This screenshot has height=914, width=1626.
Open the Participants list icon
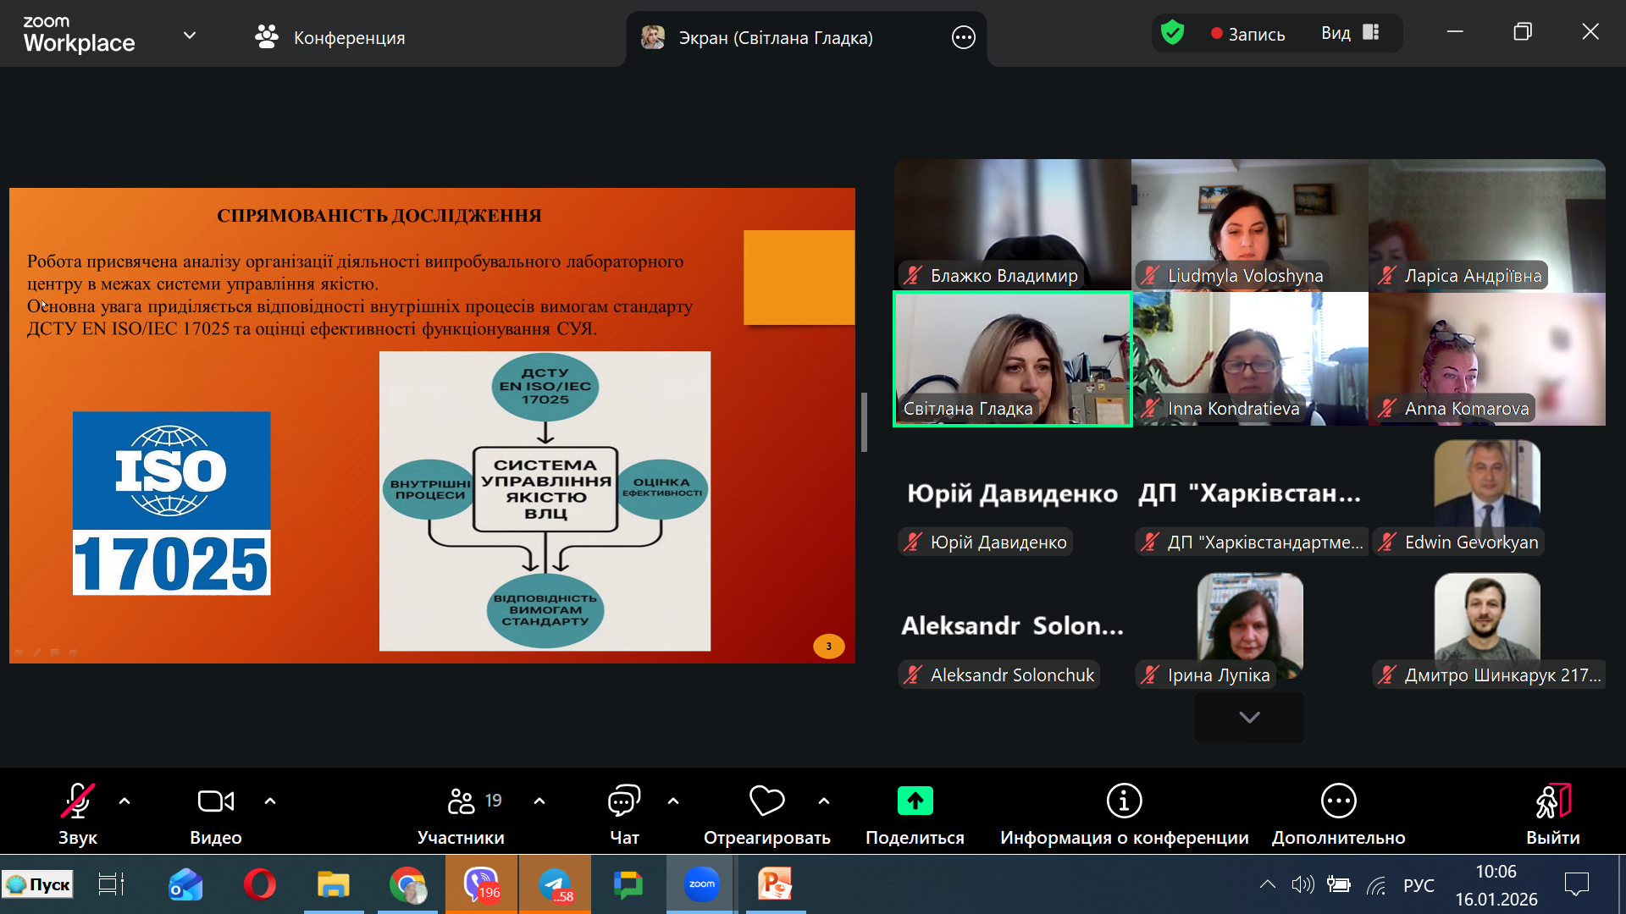[462, 801]
